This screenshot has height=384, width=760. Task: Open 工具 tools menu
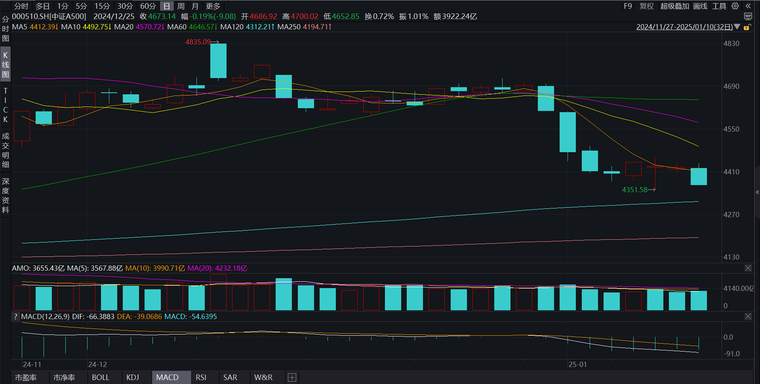tap(719, 6)
